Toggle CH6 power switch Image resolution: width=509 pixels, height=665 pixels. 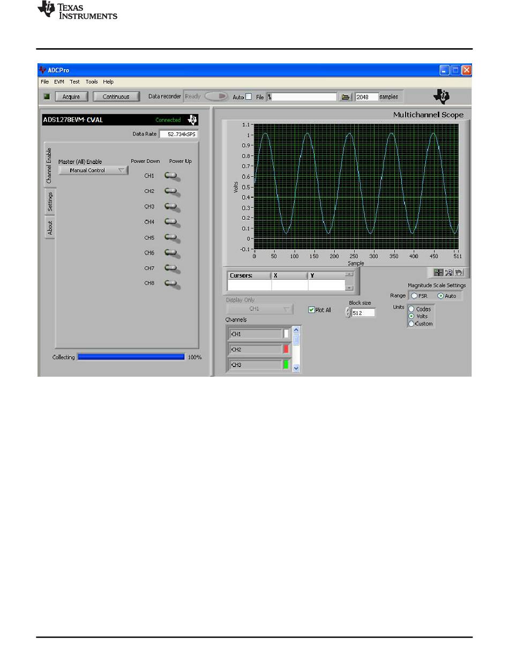[171, 252]
